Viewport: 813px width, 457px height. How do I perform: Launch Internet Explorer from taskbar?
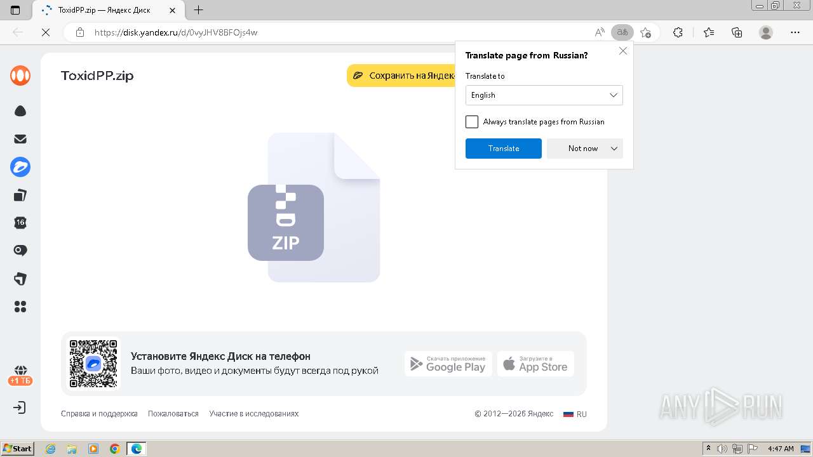coord(50,449)
